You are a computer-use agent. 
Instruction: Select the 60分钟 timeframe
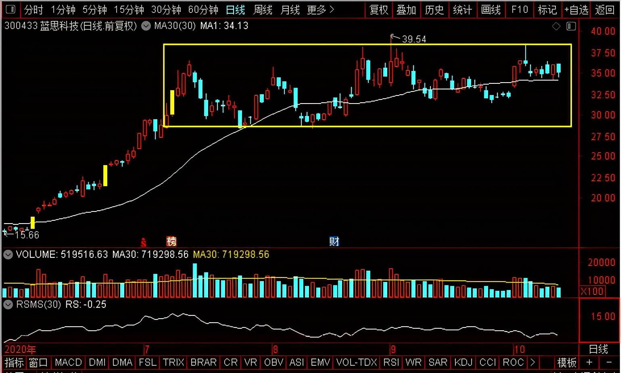[x=203, y=10]
